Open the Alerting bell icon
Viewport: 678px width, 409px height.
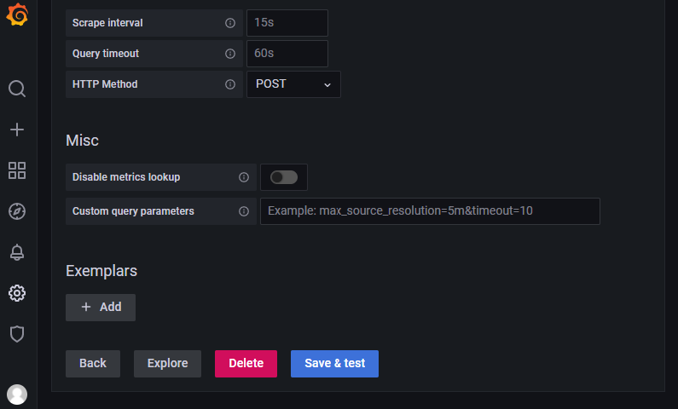(17, 252)
